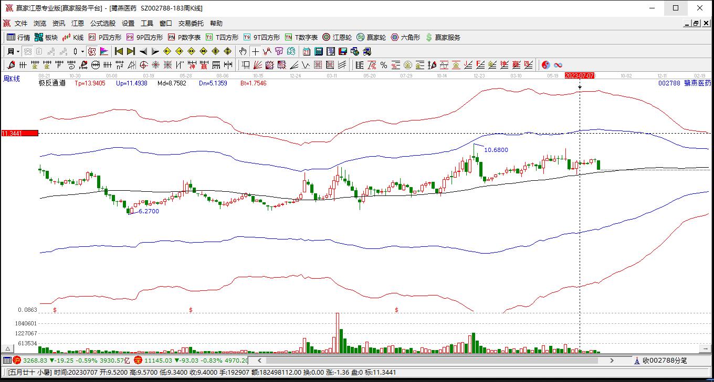The image size is (714, 382).
Task: Open the 六角形 hexagon tool
Action: (405, 37)
